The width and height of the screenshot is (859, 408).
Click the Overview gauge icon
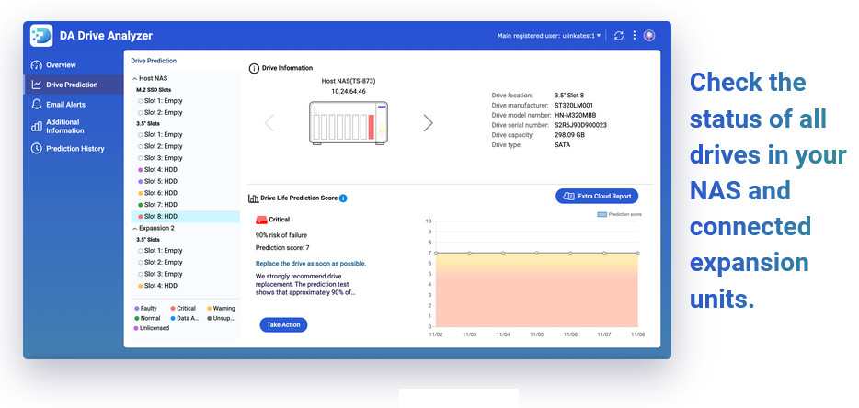(x=37, y=64)
